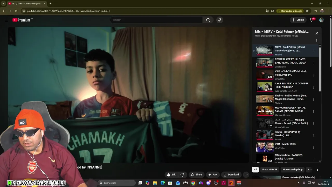The image size is (332, 187).
Task: Play Mostafa Elnesr 3assaf audio
Action: pyautogui.click(x=265, y=123)
